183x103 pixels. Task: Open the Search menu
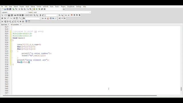point(16,7)
